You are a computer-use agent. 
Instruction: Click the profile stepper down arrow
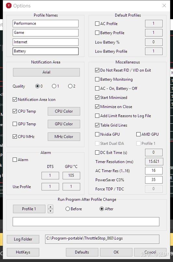51,211
